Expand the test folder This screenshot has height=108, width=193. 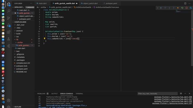(18, 51)
